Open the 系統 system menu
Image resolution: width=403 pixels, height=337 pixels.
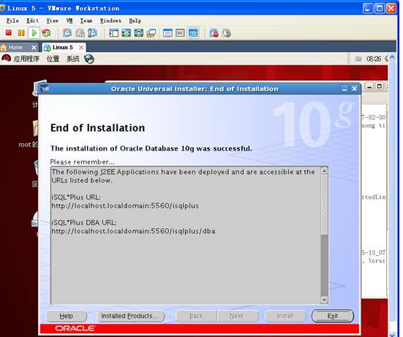(x=73, y=58)
